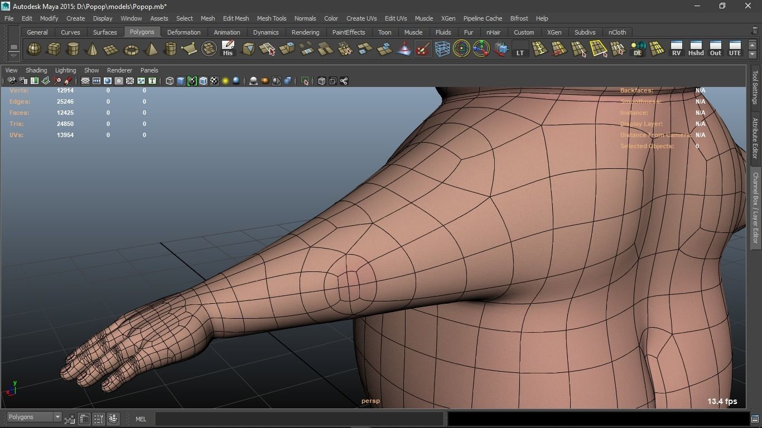Expand the Panels panel menu

pos(149,70)
